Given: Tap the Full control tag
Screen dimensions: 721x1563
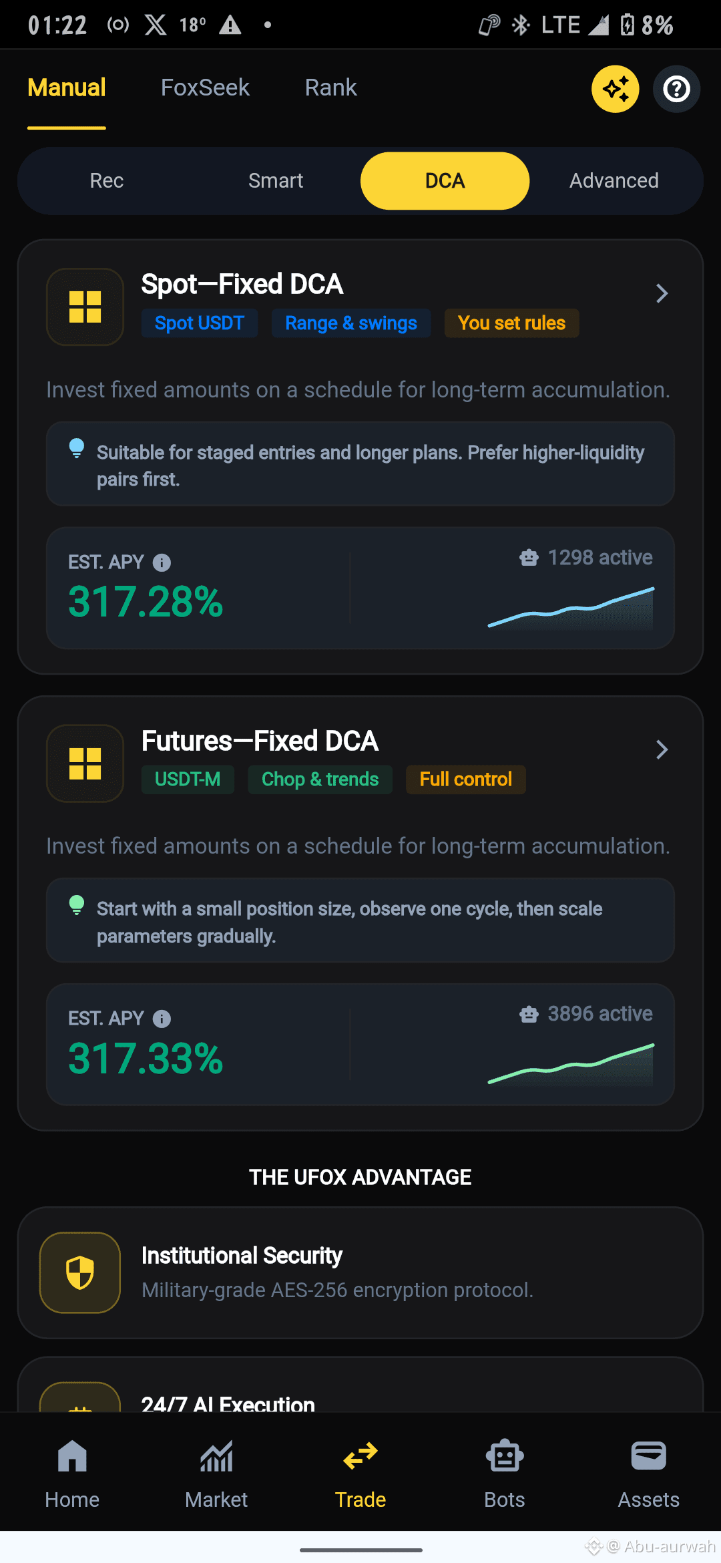Looking at the screenshot, I should coord(466,779).
